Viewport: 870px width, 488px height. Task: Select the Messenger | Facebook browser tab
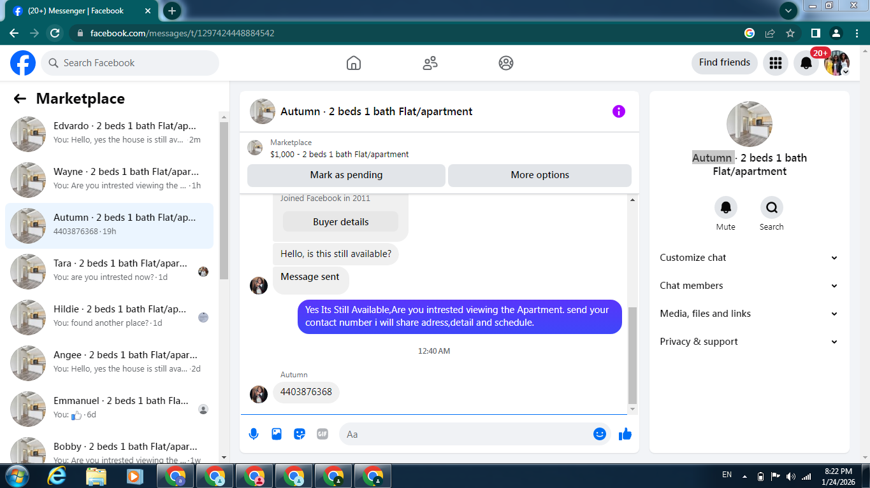(x=80, y=11)
